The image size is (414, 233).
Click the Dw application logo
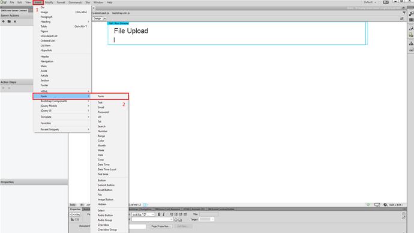(x=4, y=2)
